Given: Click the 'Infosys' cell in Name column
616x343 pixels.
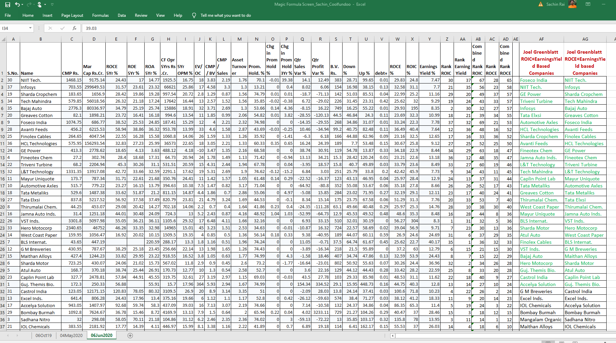Looking at the screenshot, I should click(41, 87).
